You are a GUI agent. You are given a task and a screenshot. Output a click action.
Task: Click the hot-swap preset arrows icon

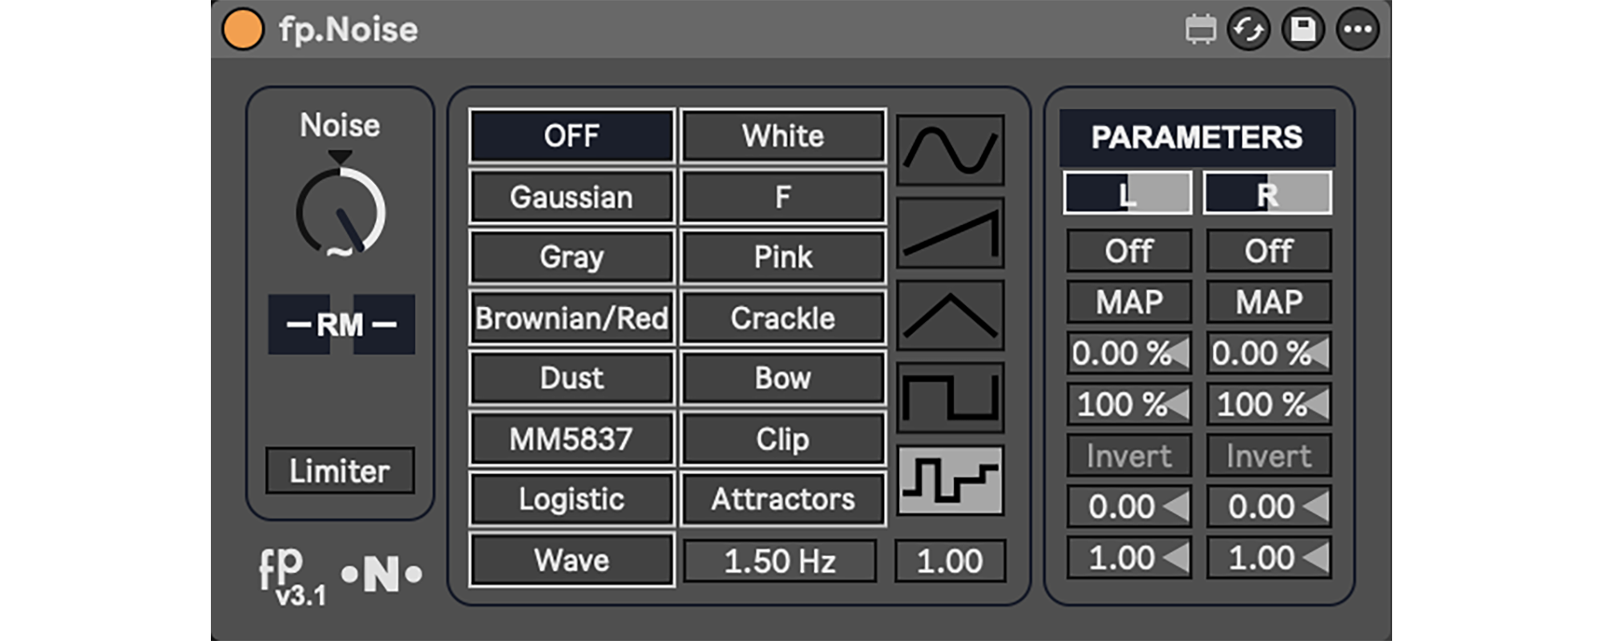click(1248, 30)
